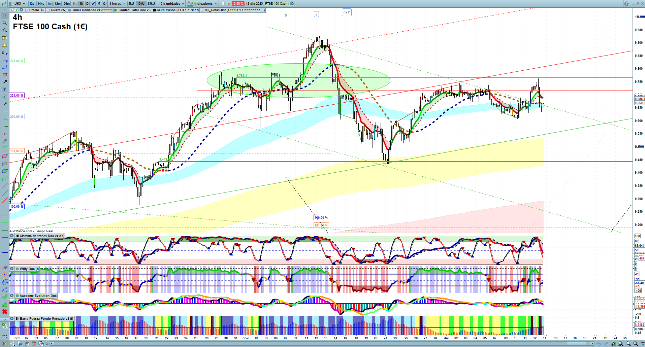Toggle the Cierre (W) checkbox
Screen dimensions: 645x347
[x=48, y=10]
